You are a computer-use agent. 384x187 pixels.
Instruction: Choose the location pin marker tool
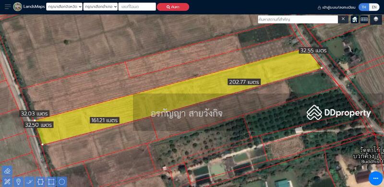18,182
